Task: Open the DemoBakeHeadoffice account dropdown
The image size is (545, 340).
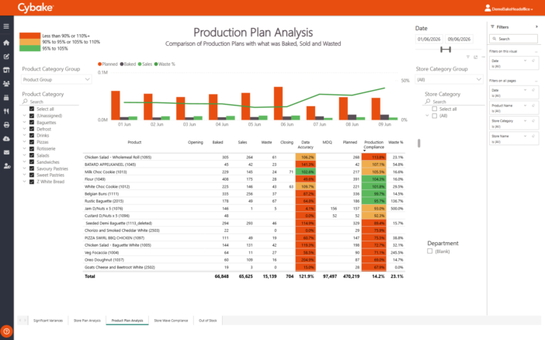Action: pos(509,9)
